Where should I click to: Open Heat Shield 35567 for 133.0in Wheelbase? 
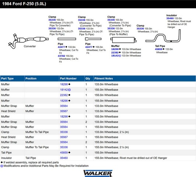[x=64, y=111]
